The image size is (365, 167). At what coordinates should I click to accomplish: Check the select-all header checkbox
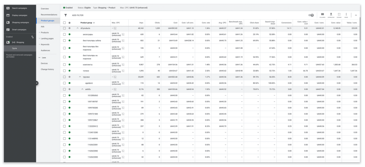pyautogui.click(x=64, y=23)
